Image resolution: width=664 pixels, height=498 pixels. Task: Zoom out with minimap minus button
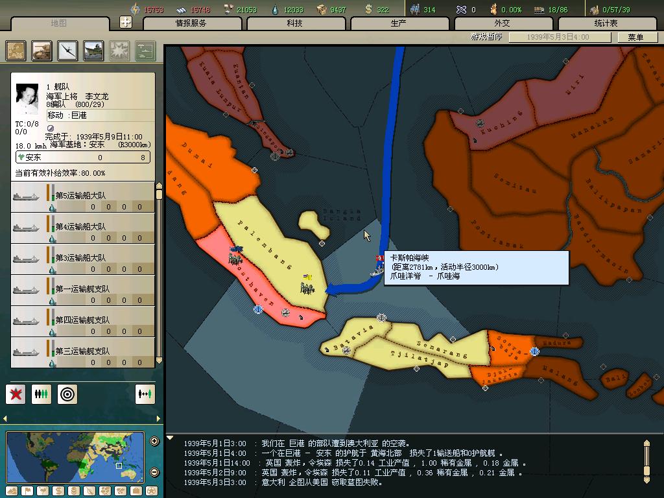tap(154, 472)
